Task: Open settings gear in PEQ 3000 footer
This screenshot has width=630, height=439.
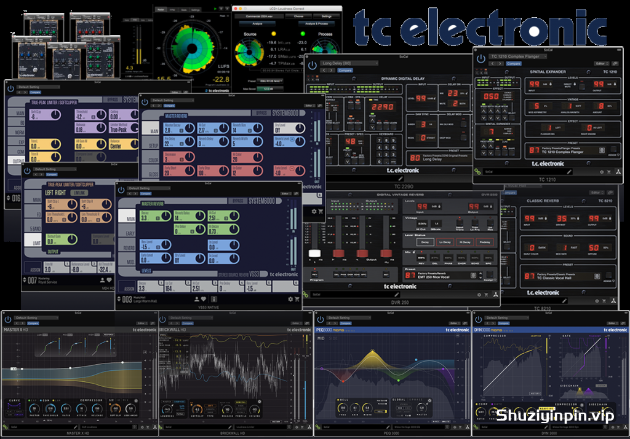Action: coord(455,427)
